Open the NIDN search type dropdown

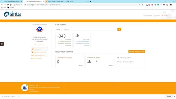(x=59, y=29)
